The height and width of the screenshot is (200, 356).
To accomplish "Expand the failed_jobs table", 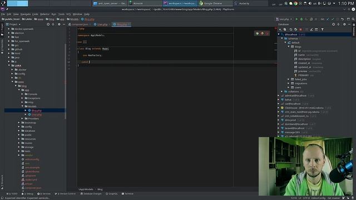I will [x=289, y=79].
